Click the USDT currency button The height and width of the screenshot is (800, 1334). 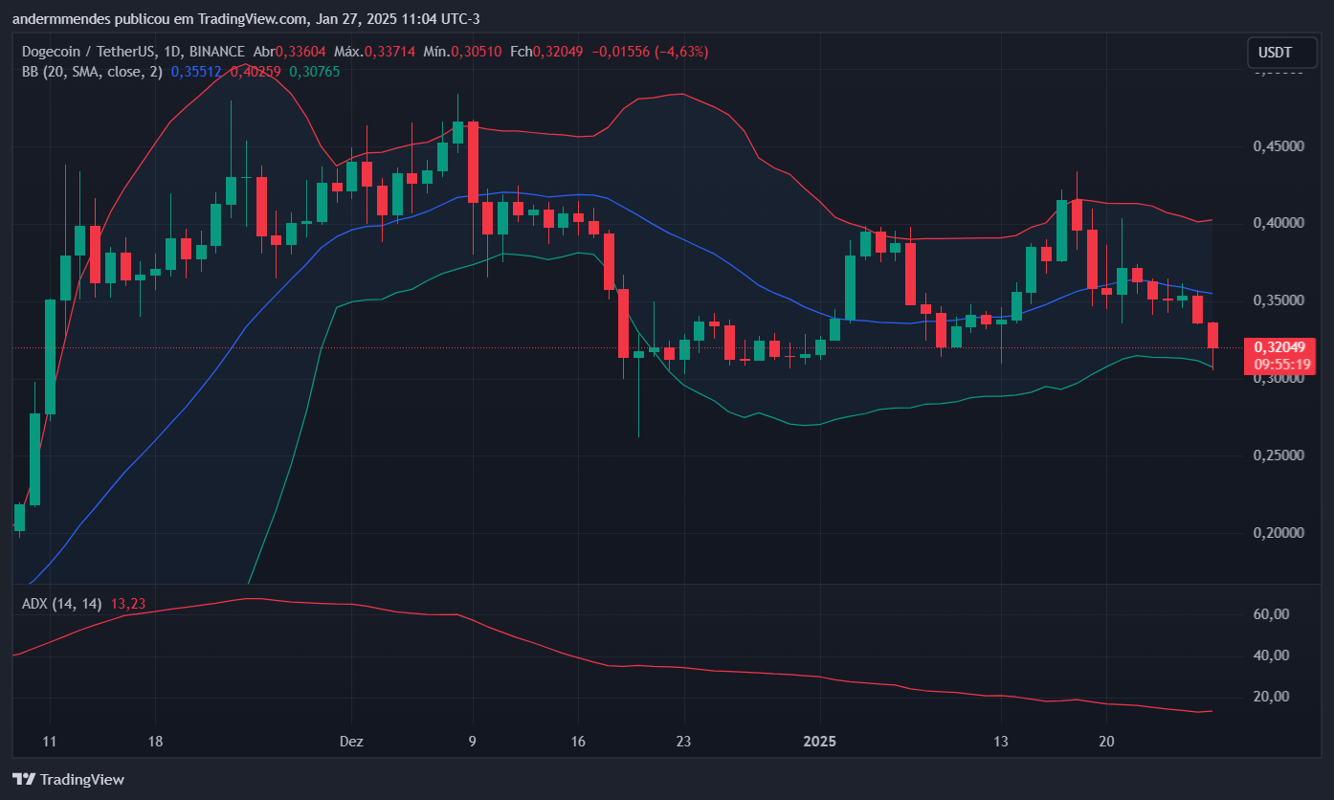(x=1281, y=53)
